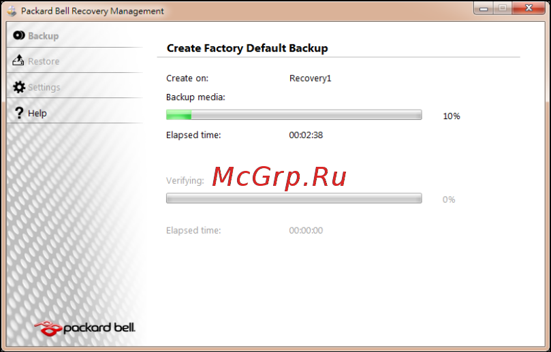Click the '10%' progress value
The height and width of the screenshot is (352, 551).
pyautogui.click(x=451, y=116)
